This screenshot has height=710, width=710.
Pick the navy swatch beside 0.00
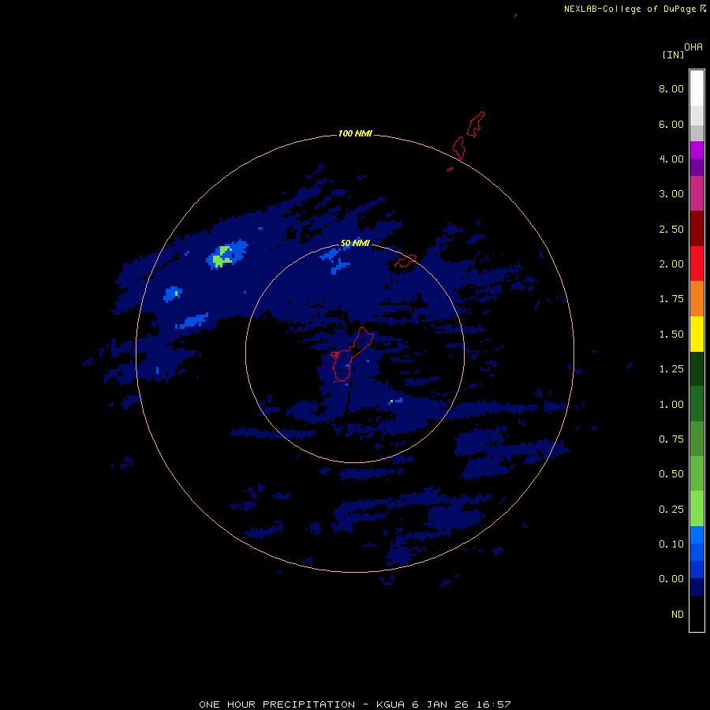tap(697, 587)
